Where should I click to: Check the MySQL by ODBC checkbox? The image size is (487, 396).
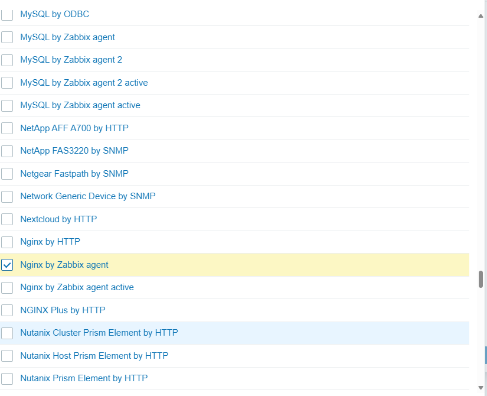(x=7, y=15)
